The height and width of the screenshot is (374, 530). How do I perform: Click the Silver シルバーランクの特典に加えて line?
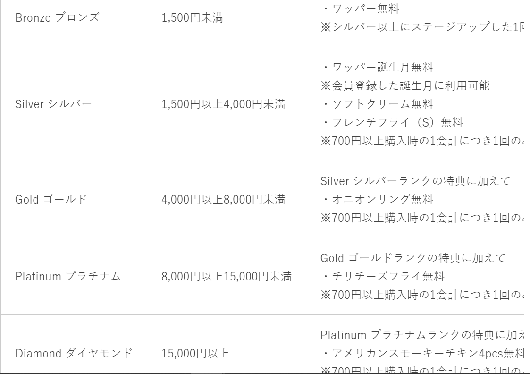[415, 181]
